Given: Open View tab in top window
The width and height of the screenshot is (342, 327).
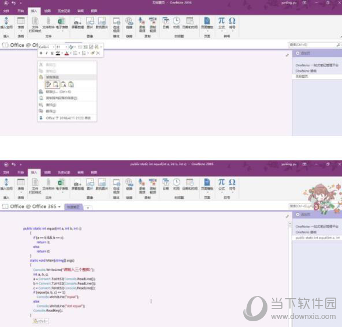Looking at the screenshot, I should pos(94,11).
